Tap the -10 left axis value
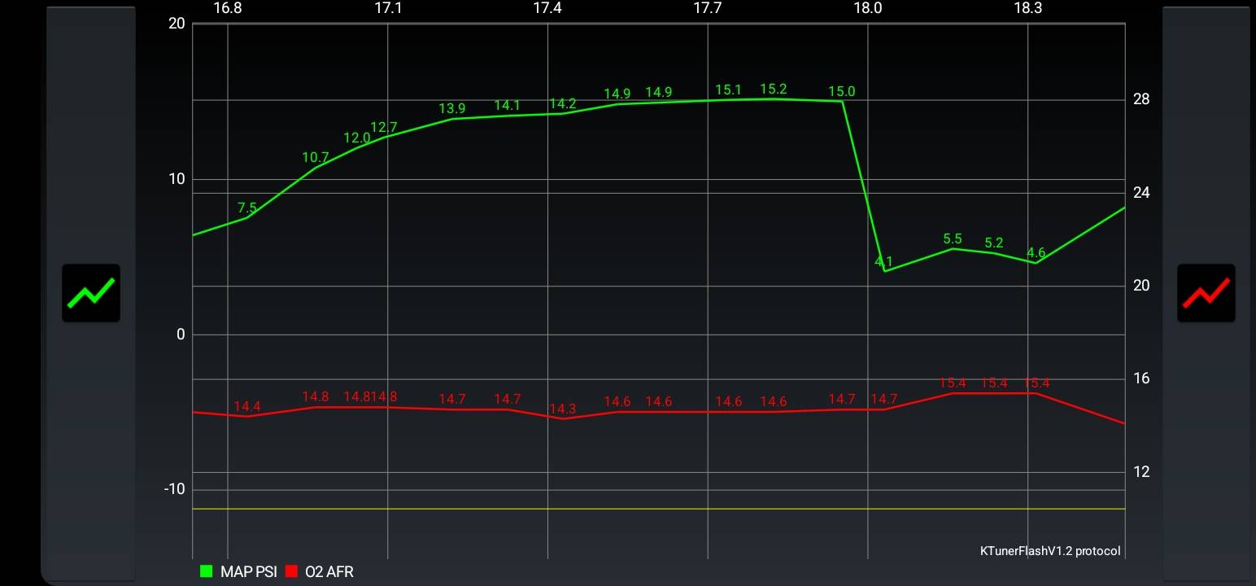The image size is (1256, 586). click(x=174, y=489)
